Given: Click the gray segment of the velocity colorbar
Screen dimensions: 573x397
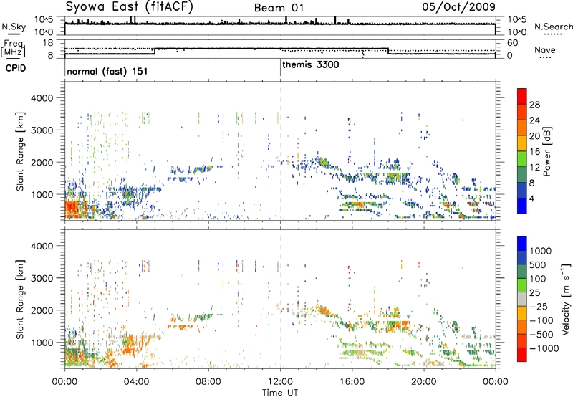Looking at the screenshot, I should [x=522, y=299].
